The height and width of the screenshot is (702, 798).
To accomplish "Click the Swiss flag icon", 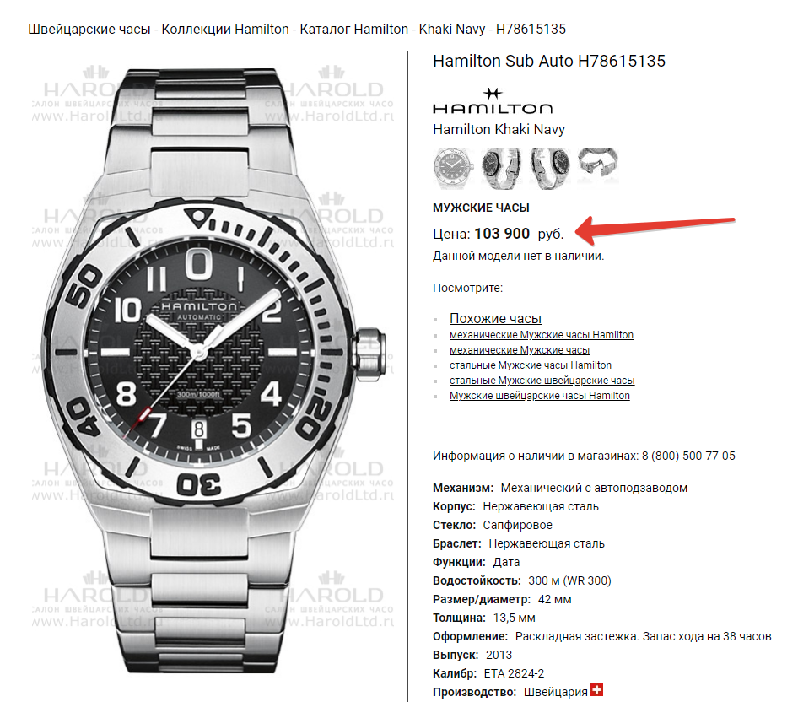I will [597, 690].
